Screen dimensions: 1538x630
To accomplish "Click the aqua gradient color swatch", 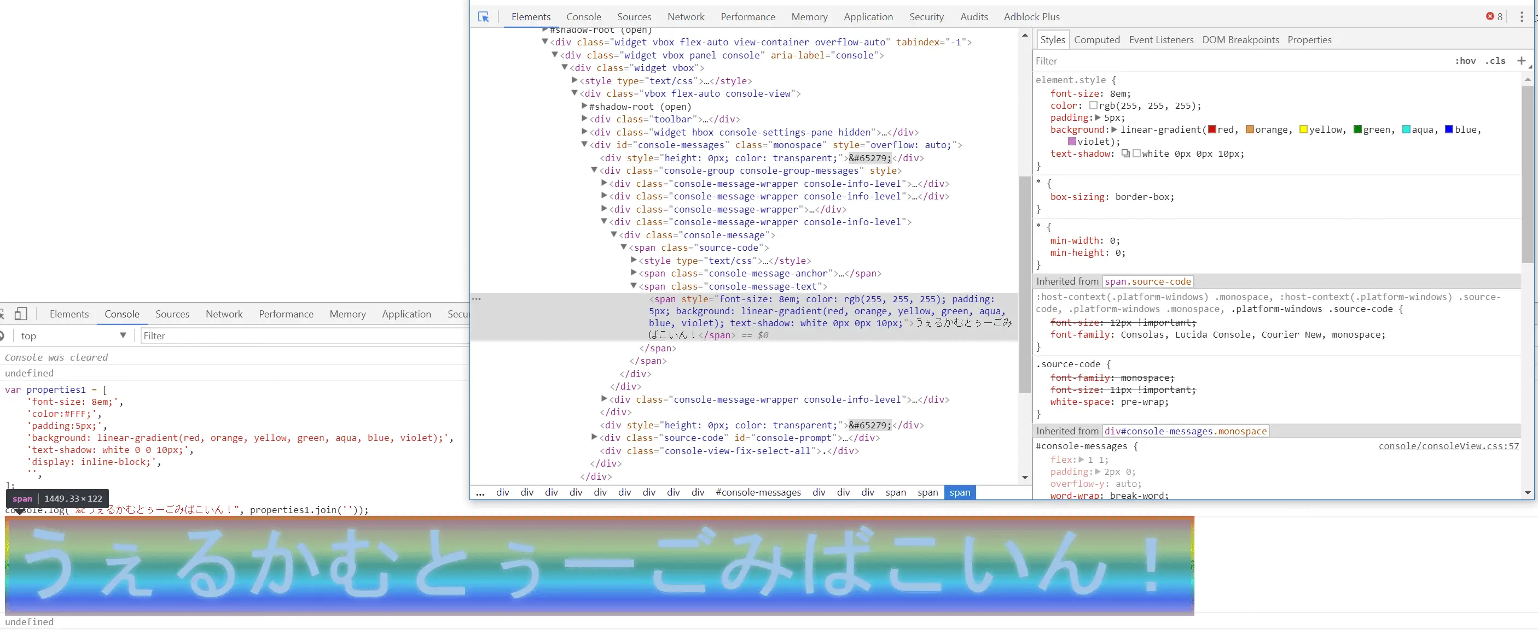I will pyautogui.click(x=1406, y=130).
